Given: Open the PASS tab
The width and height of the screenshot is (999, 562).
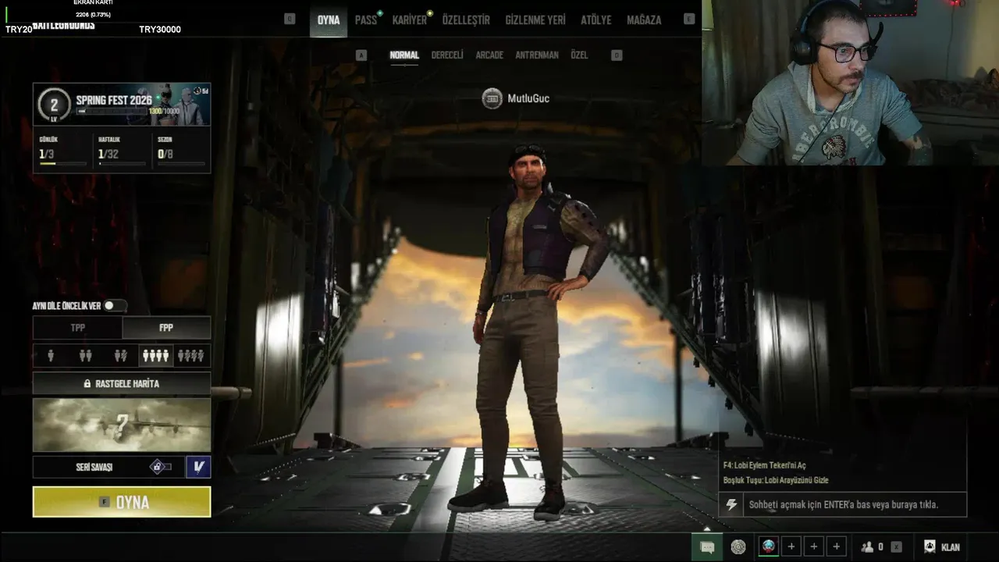Looking at the screenshot, I should click(x=365, y=20).
